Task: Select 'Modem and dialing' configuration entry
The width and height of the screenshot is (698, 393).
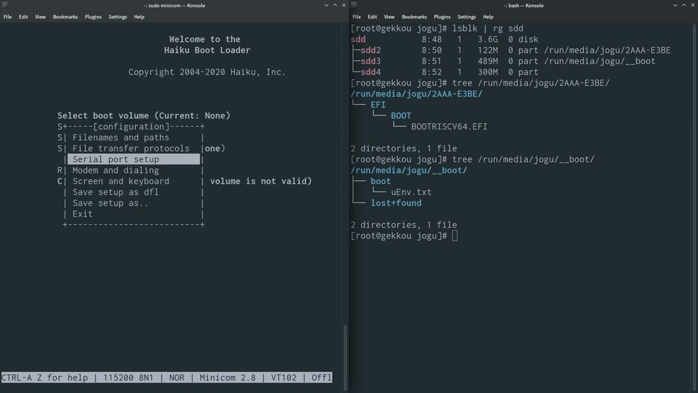Action: pos(116,170)
